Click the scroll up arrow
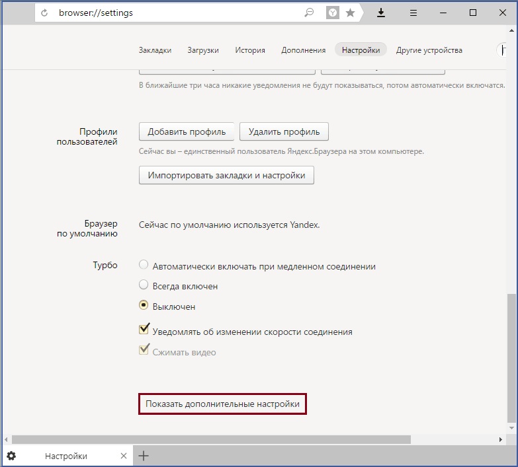Viewport: 518px width, 467px height. [x=512, y=30]
